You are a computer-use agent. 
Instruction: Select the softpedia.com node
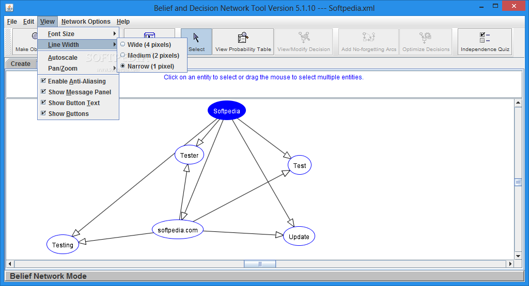coord(178,230)
